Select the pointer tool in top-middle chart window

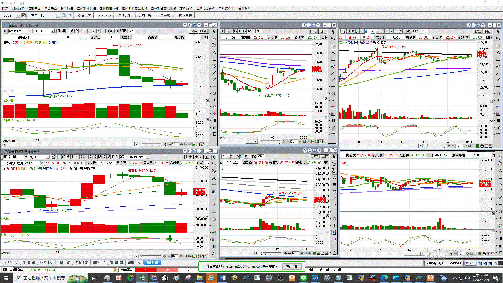333,32
